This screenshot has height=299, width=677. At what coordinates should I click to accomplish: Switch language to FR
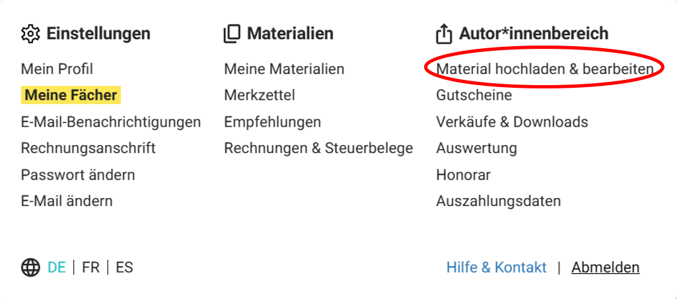tap(90, 267)
